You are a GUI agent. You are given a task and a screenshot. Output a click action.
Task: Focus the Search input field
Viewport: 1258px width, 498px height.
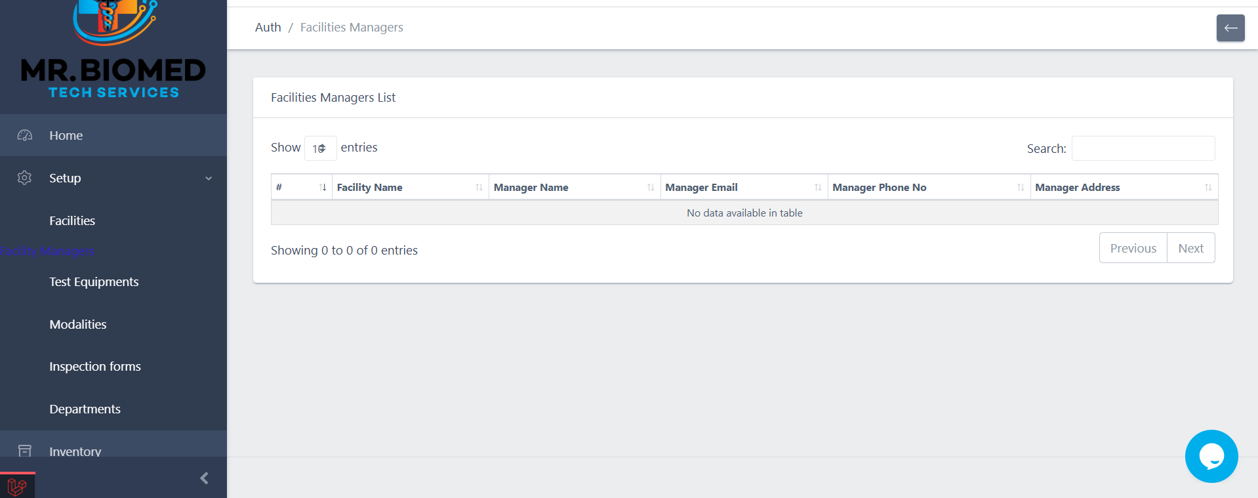(1143, 148)
